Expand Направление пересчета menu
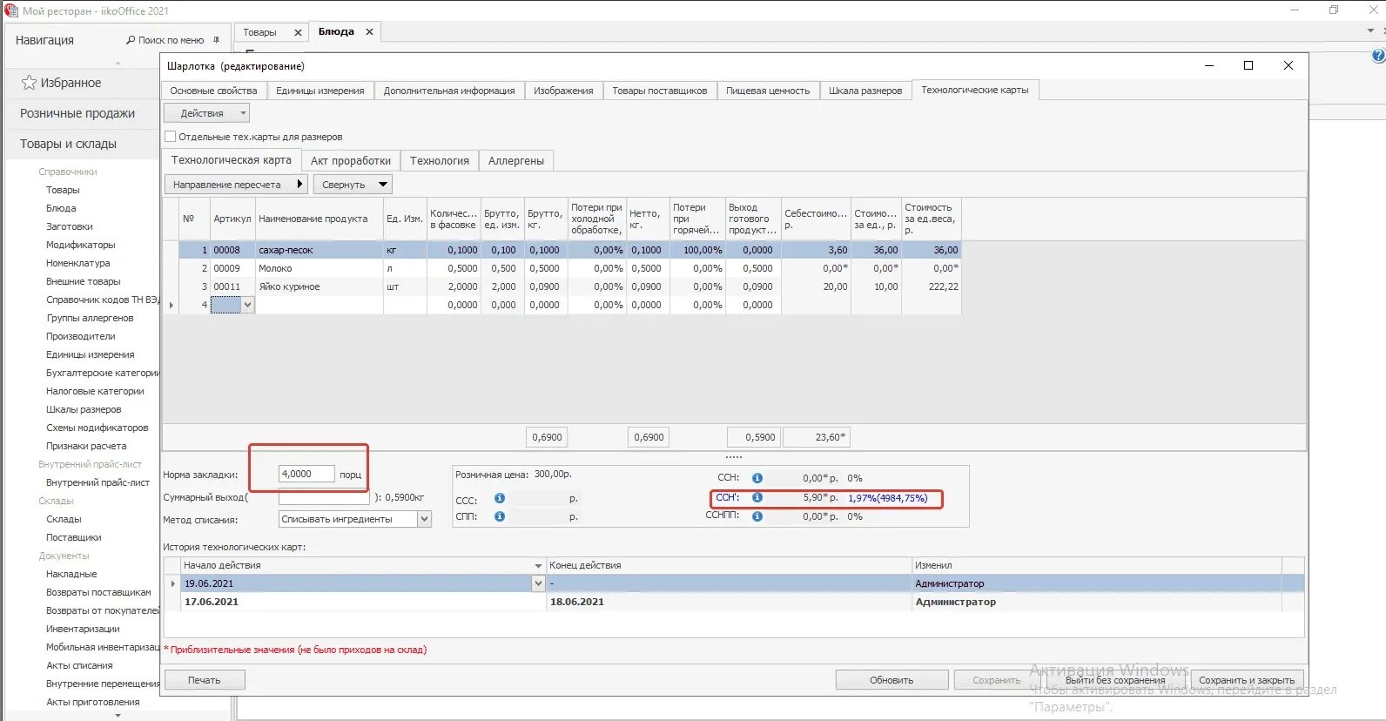This screenshot has height=721, width=1386. [x=236, y=185]
